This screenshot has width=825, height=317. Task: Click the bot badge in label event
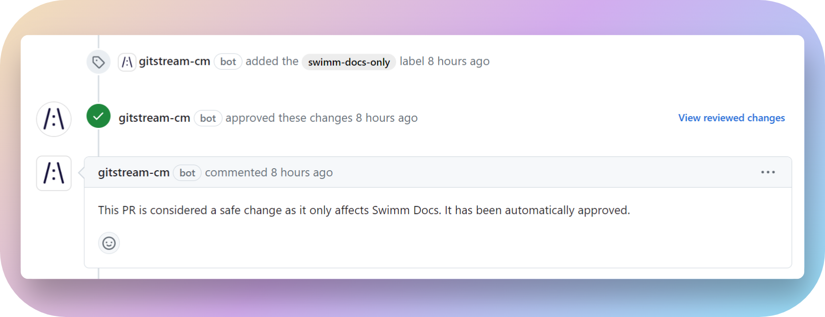228,62
